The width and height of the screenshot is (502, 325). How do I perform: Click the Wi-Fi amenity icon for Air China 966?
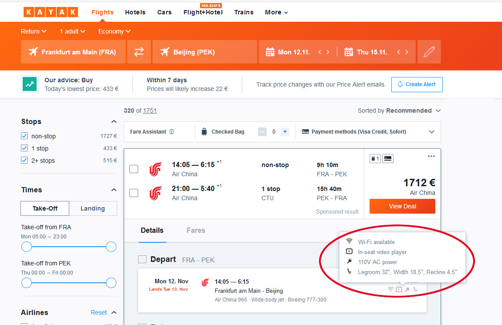click(x=390, y=289)
